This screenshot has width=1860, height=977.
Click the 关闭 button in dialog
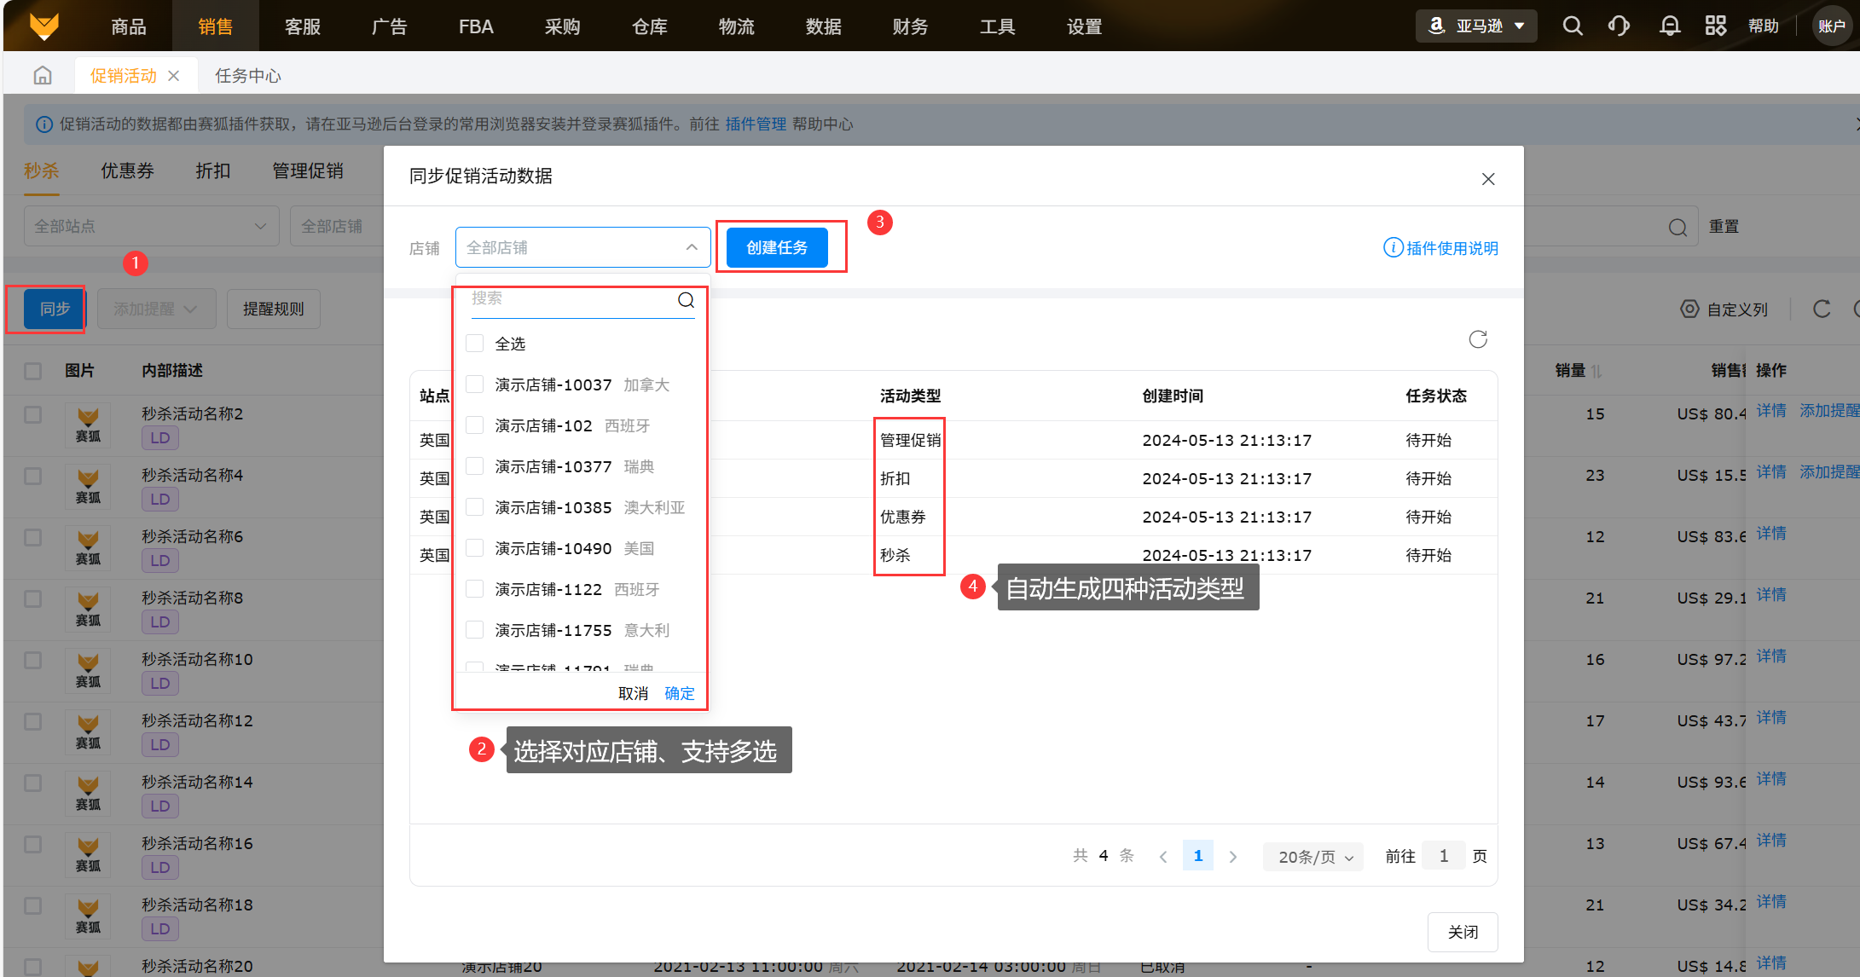click(x=1462, y=932)
